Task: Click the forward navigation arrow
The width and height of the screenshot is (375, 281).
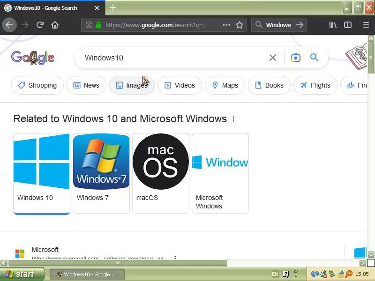Action: point(25,25)
